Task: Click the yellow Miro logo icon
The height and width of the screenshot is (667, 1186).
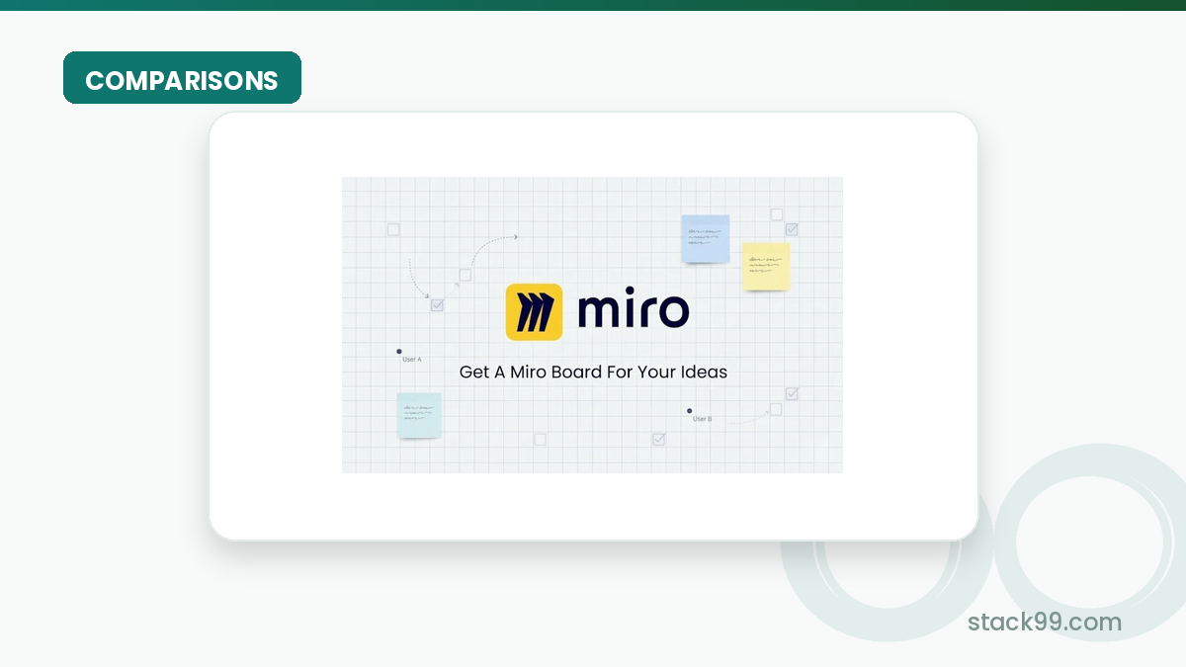Action: (x=534, y=312)
